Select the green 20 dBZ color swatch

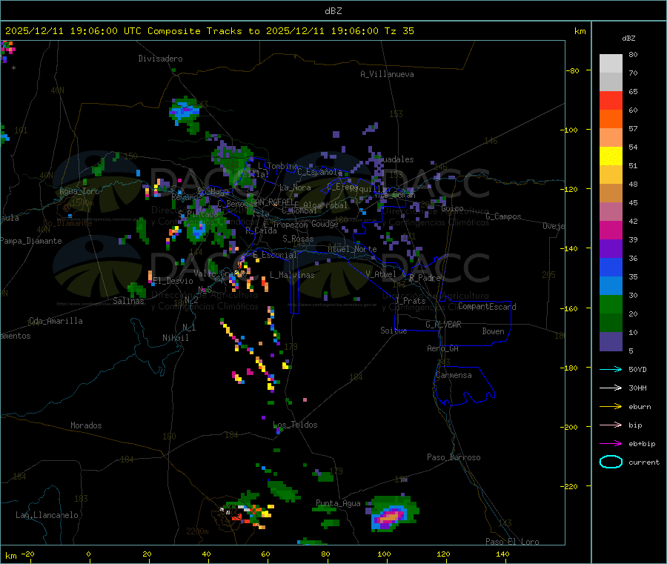(x=611, y=304)
